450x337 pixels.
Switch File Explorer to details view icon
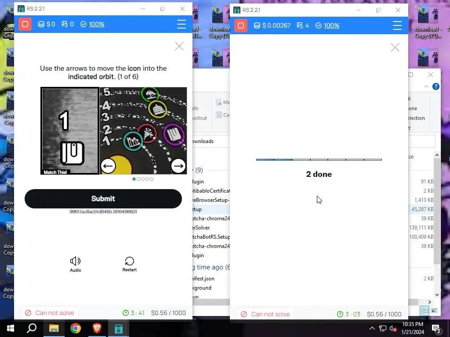click(425, 311)
